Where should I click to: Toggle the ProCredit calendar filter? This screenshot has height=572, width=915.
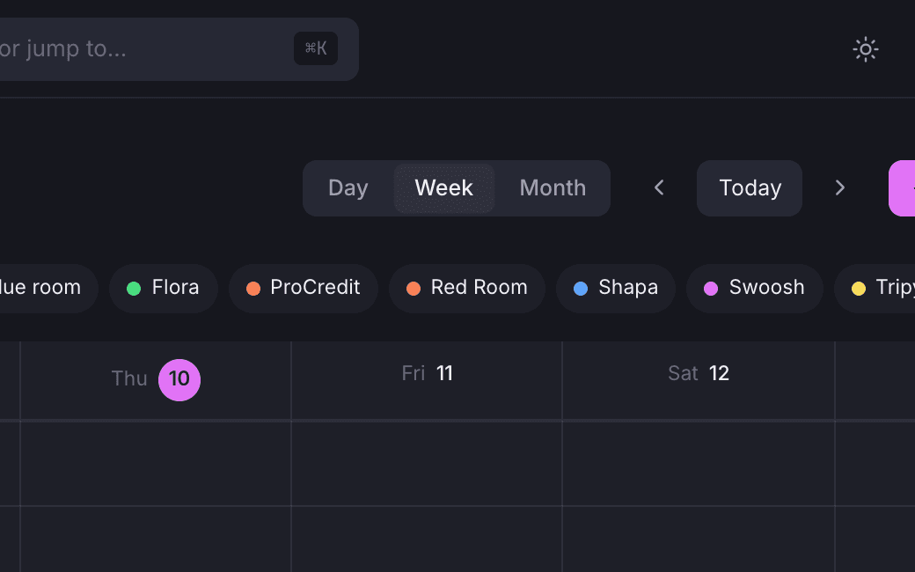304,288
